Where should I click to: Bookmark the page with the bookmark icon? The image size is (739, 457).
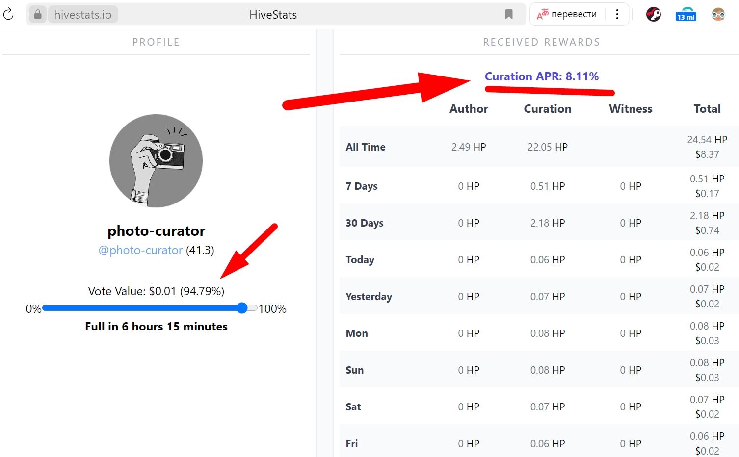tap(509, 15)
